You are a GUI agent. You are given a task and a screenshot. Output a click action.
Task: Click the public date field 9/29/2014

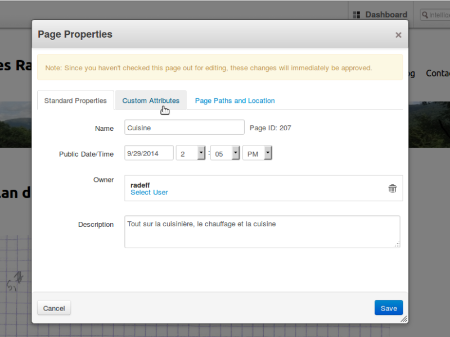tap(149, 153)
